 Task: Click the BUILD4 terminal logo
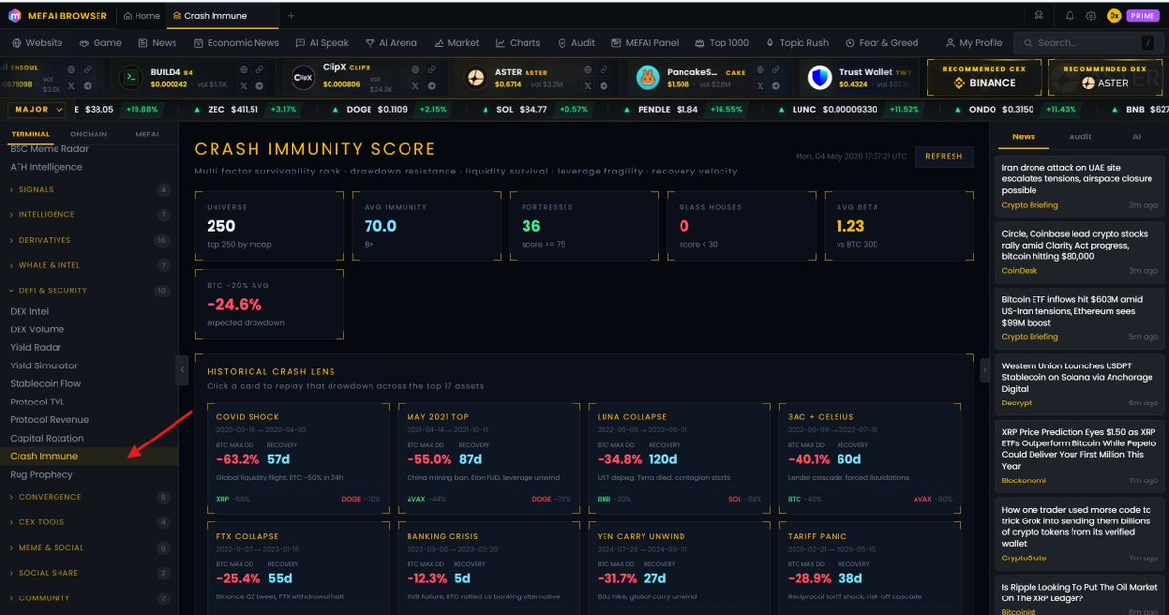[131, 78]
